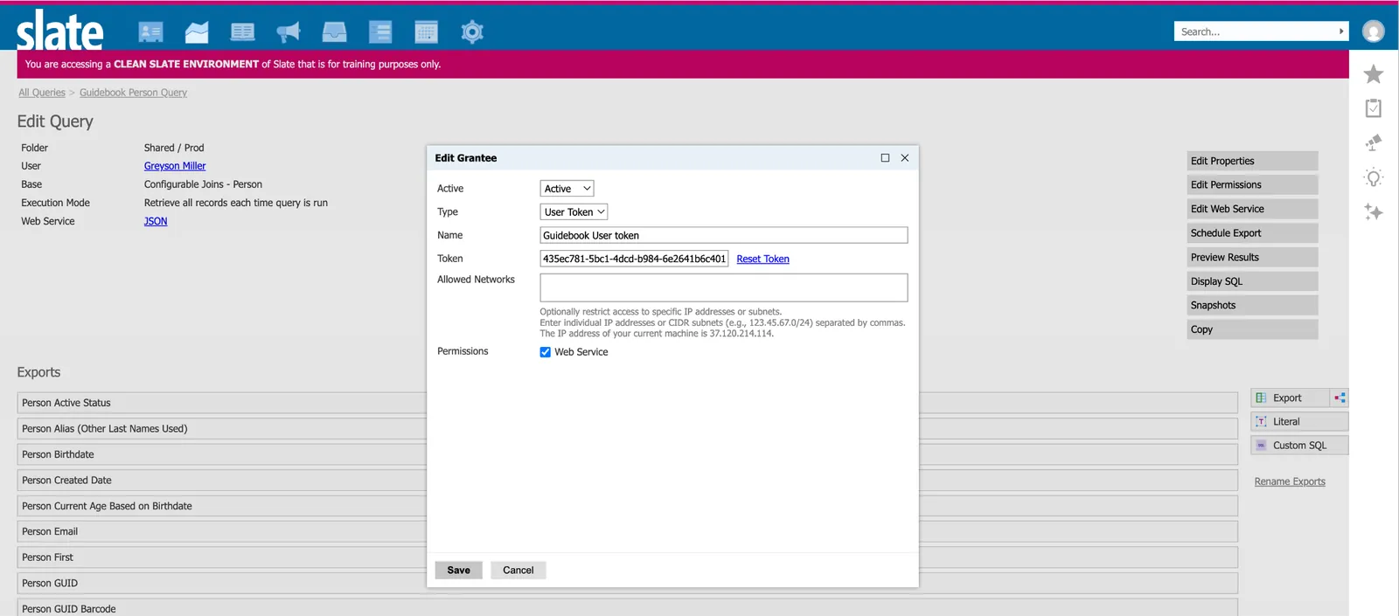Select Person Alias (Other Last Names Used) row
1399x616 pixels.
click(627, 429)
